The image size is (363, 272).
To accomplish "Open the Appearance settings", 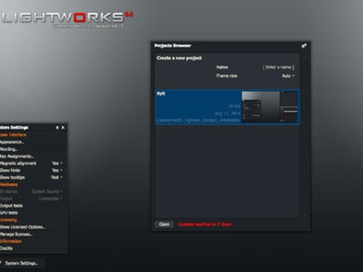I will coord(12,142).
